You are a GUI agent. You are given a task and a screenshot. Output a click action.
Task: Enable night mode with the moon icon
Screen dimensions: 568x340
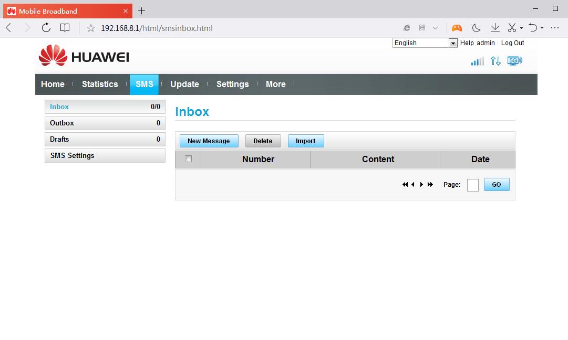tap(476, 28)
